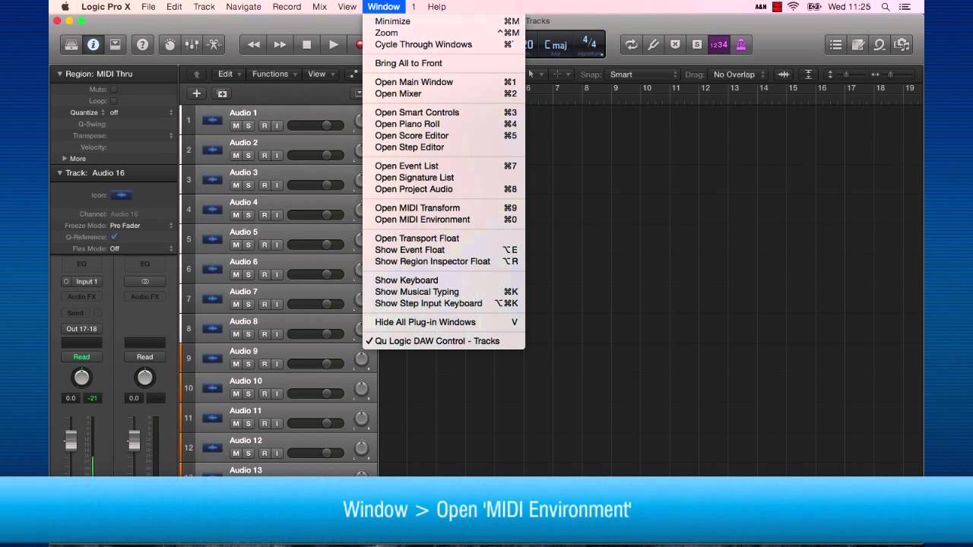Screen dimensions: 973x547
Task: Click the add track plus button
Action: click(196, 93)
